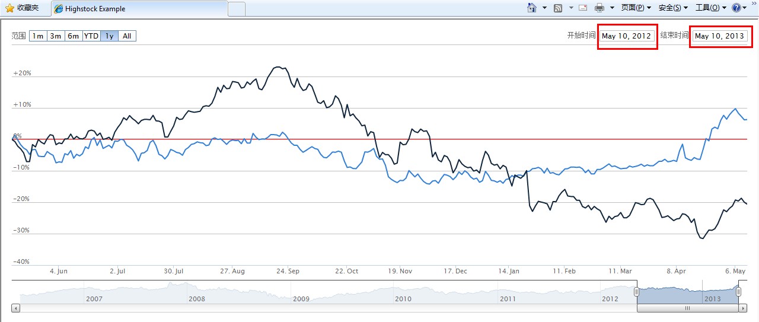Viewport: 759px width, 322px height.
Task: Open the 工具(O) menu
Action: [x=710, y=8]
